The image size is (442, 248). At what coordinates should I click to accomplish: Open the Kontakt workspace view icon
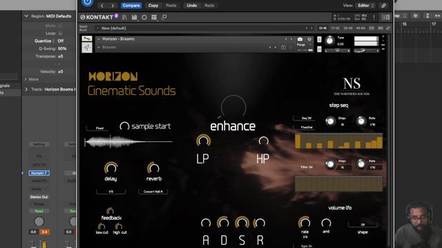[154, 17]
